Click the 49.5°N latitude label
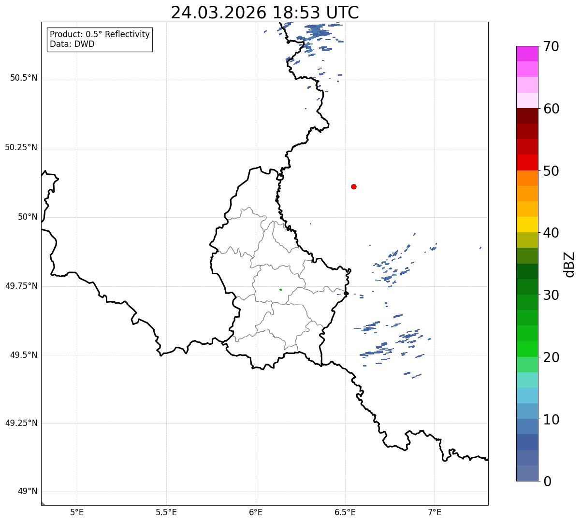The width and height of the screenshot is (581, 522). click(24, 355)
